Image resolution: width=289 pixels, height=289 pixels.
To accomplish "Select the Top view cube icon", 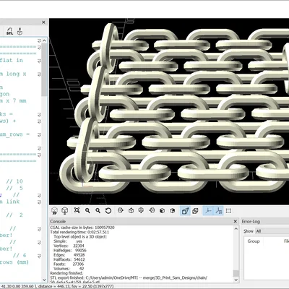I will coord(131,211).
